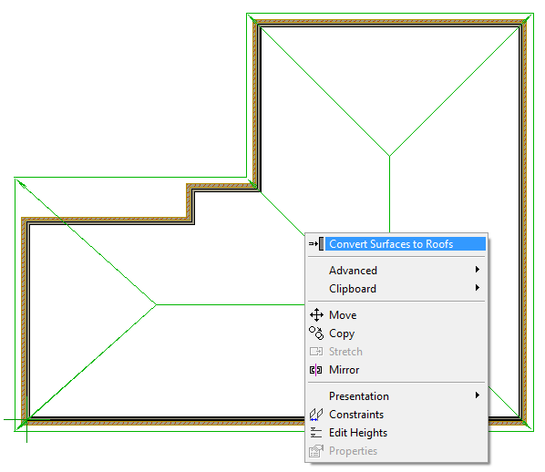Select the Edit Heights menu label

point(358,433)
